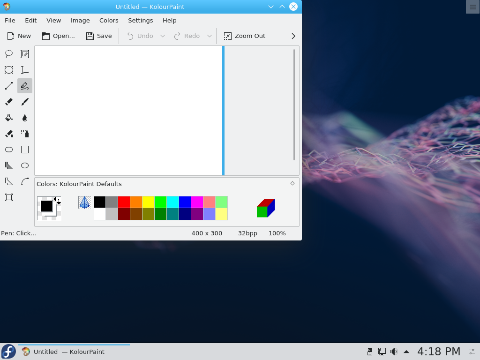Viewport: 480px width, 360px height.
Task: Open the File menu
Action: (x=10, y=20)
